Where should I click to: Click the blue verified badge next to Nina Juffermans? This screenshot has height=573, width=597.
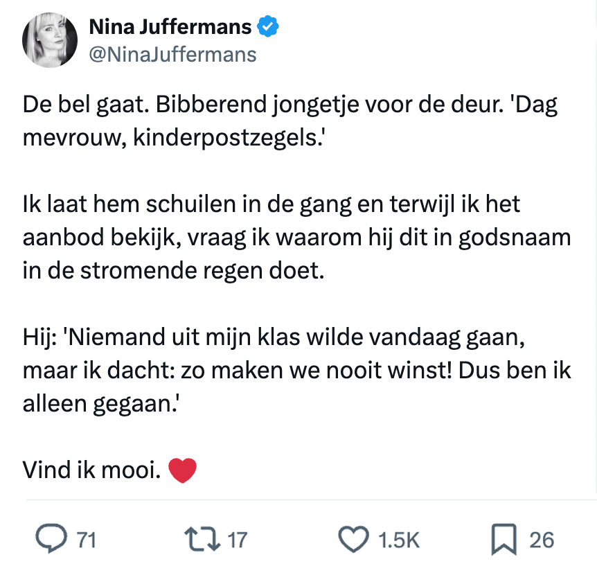(x=268, y=26)
